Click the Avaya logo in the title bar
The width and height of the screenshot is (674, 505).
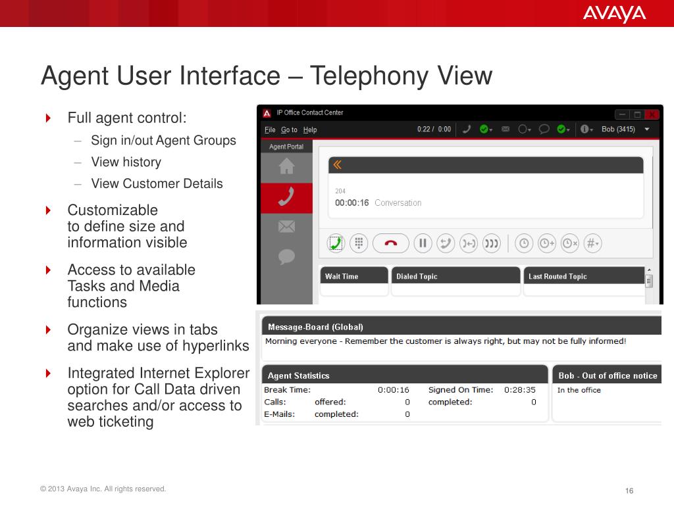[267, 113]
